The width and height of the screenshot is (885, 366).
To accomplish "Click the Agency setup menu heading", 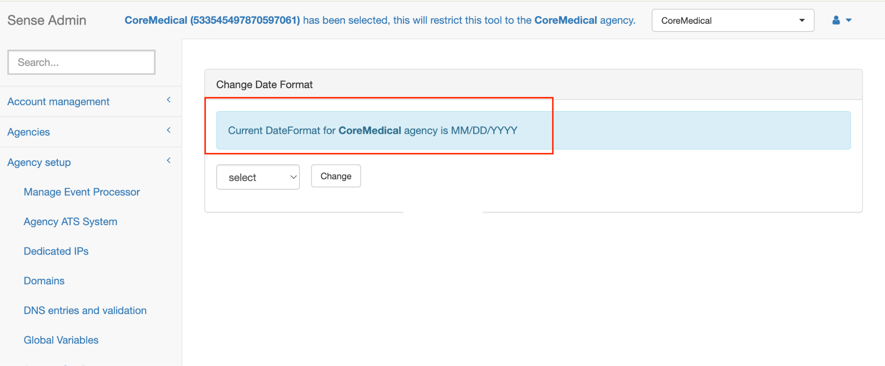I will 39,162.
